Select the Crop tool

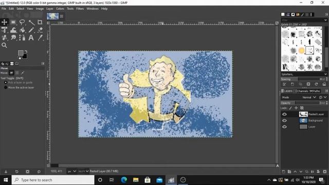(x=40, y=22)
